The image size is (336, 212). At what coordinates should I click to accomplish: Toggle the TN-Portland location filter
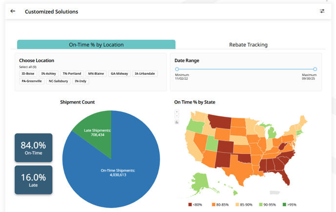coord(72,74)
